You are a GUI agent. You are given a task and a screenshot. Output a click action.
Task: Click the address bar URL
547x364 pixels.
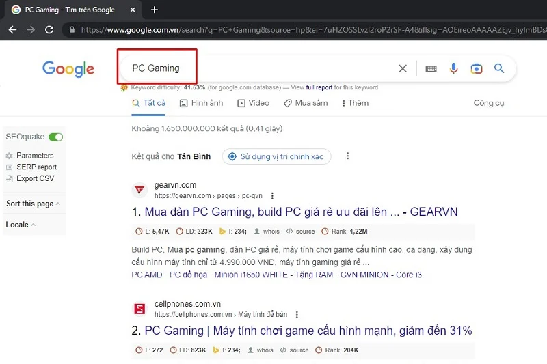(313, 30)
